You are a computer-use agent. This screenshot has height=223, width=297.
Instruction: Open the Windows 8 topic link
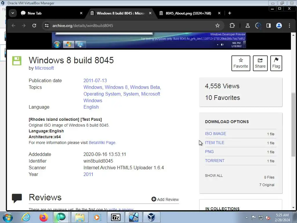116,87
